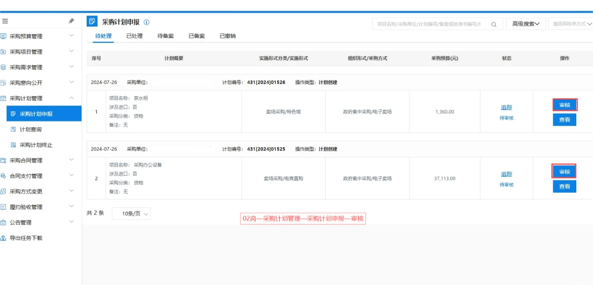The image size is (593, 296).
Task: Click the 公告管理 sidebar icon
Action: [4, 222]
